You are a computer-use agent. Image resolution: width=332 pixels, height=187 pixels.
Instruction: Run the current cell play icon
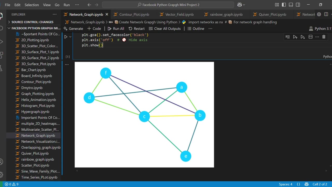(x=66, y=37)
